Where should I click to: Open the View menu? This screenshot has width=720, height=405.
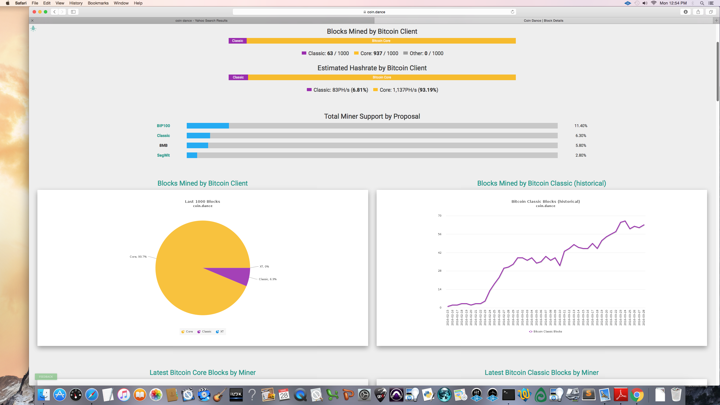[60, 3]
